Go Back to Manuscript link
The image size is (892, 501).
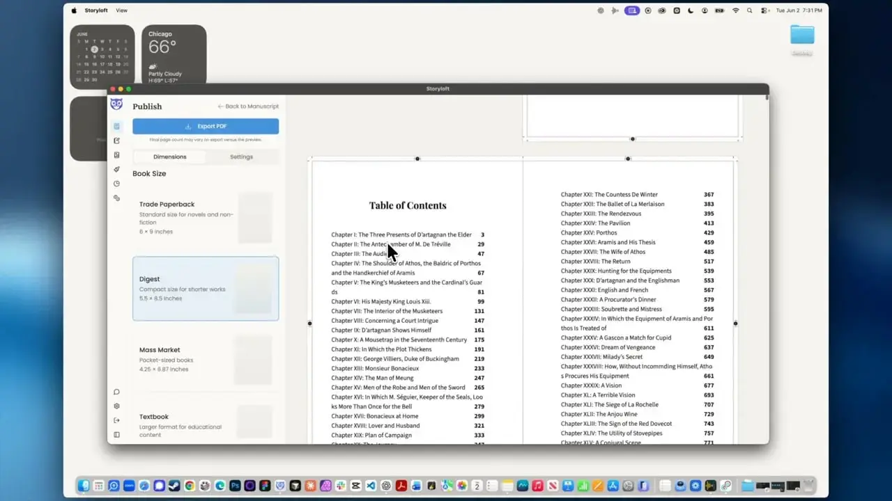[x=248, y=106]
